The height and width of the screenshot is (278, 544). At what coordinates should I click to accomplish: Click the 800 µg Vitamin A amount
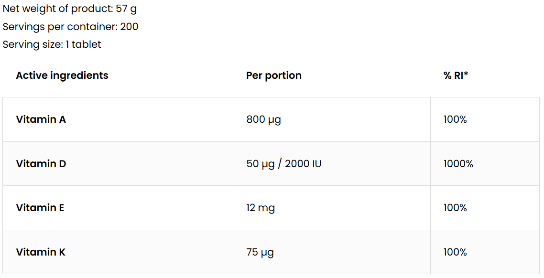click(263, 119)
